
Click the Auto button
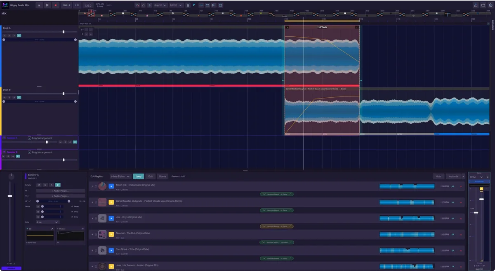(438, 176)
